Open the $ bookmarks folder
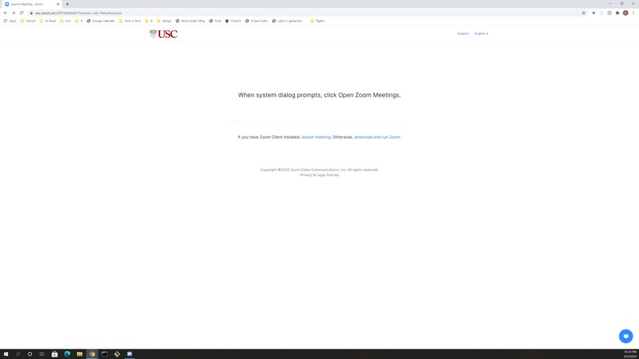 (x=149, y=21)
